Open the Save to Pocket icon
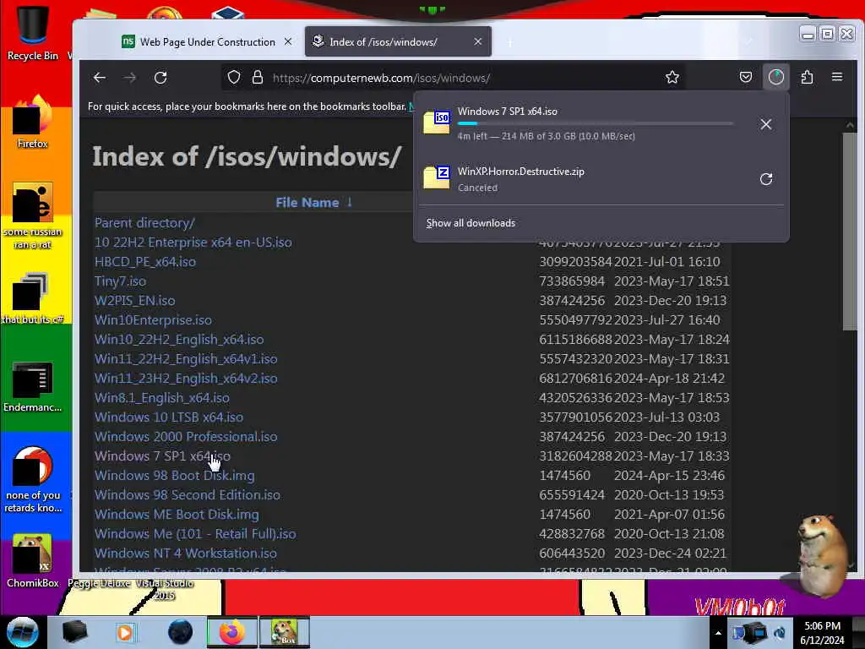This screenshot has width=865, height=649. coord(745,77)
